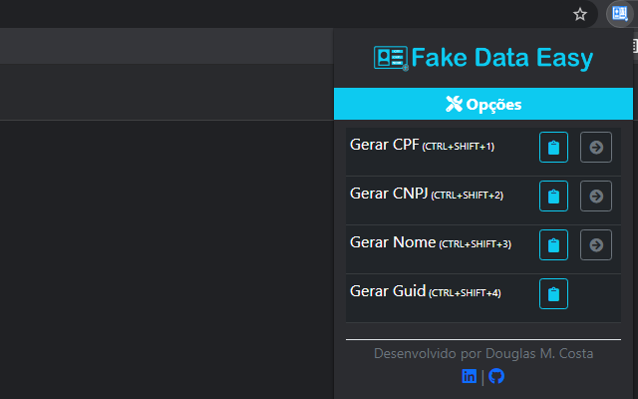Image resolution: width=638 pixels, height=399 pixels.
Task: Click the Fake Data Easy title text
Action: pyautogui.click(x=502, y=58)
